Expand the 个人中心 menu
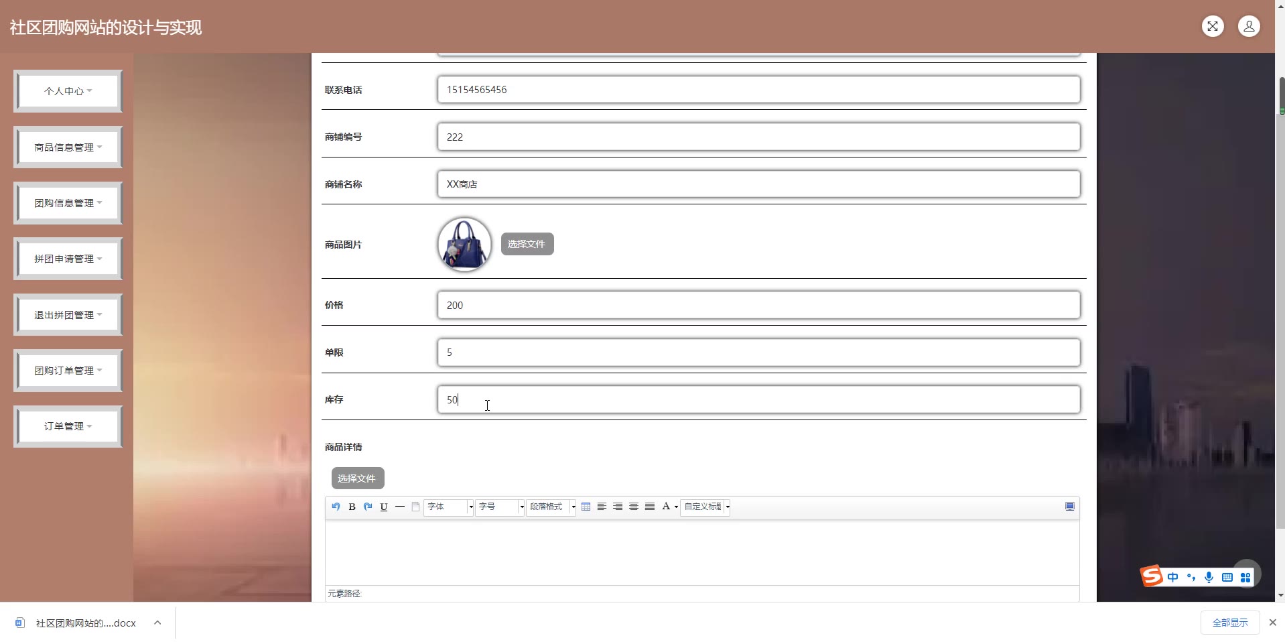The height and width of the screenshot is (642, 1285). pyautogui.click(x=68, y=91)
